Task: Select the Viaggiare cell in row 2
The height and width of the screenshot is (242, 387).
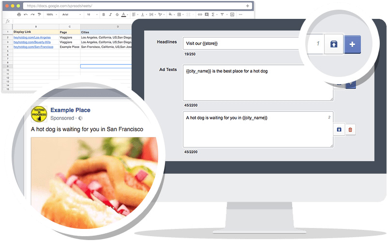Action: (70, 38)
